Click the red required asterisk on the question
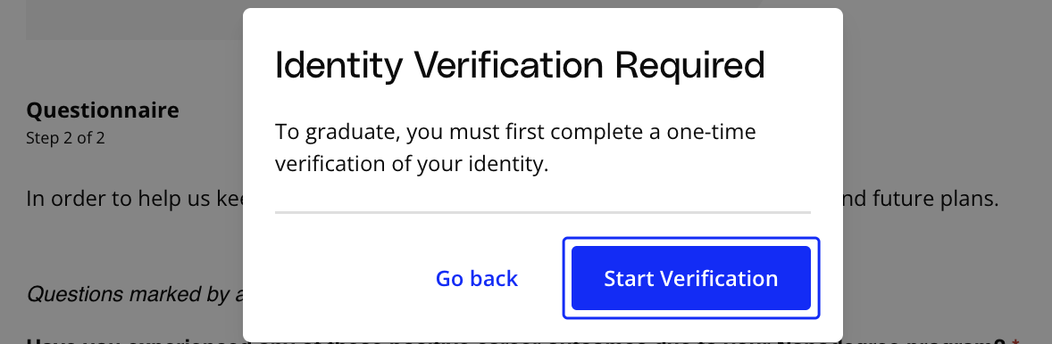The image size is (1052, 344). 1015,341
